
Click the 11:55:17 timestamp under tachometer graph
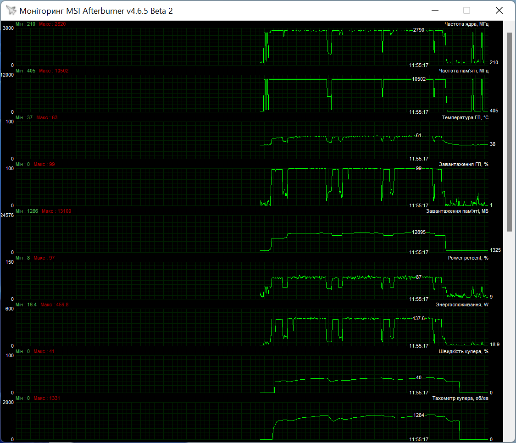(419, 439)
